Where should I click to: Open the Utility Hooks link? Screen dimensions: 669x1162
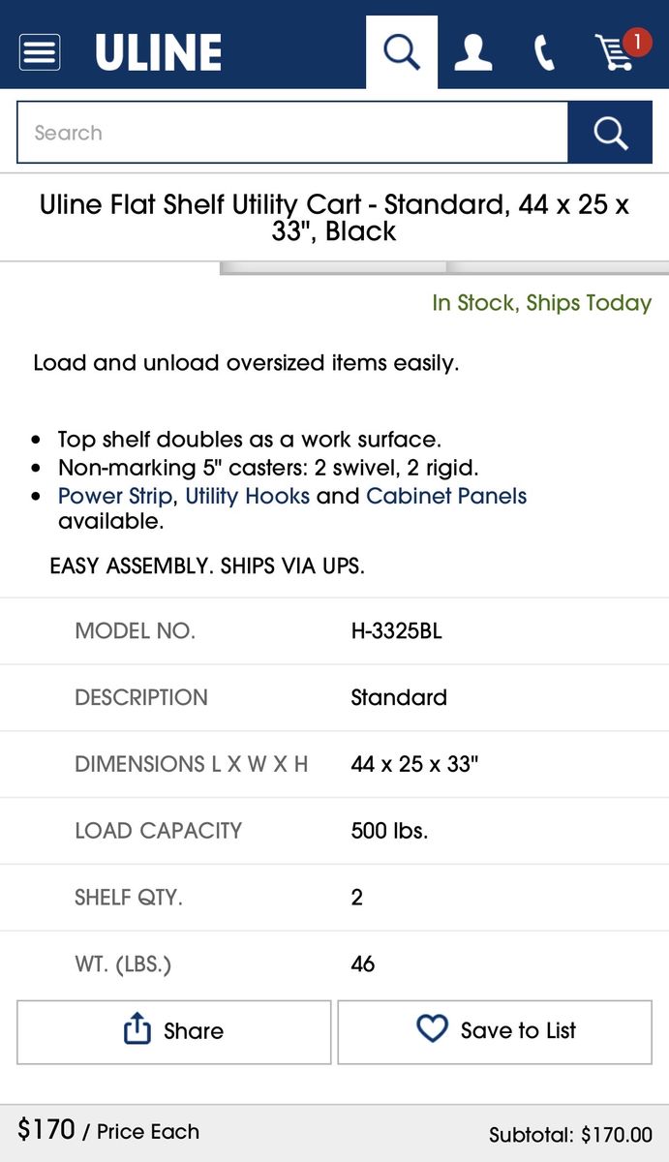click(x=247, y=496)
